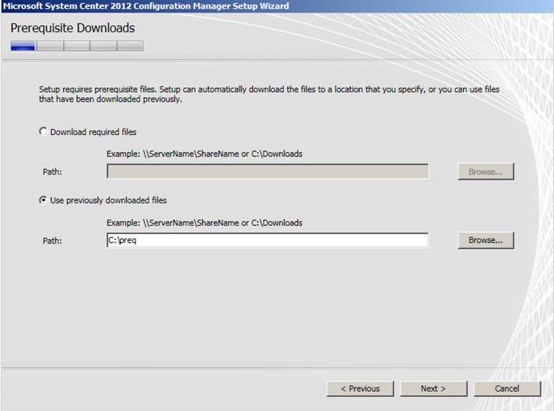
Task: Click the wizard title bar text
Action: coord(146,6)
